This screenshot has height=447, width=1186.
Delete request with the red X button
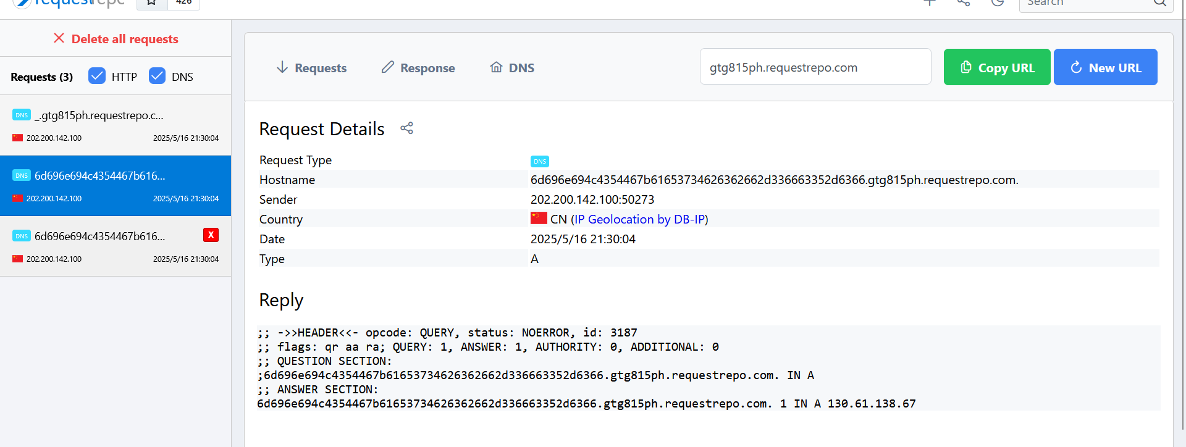211,235
